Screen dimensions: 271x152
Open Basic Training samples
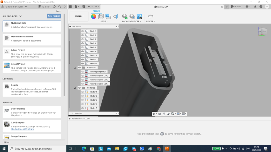[x=32, y=112]
